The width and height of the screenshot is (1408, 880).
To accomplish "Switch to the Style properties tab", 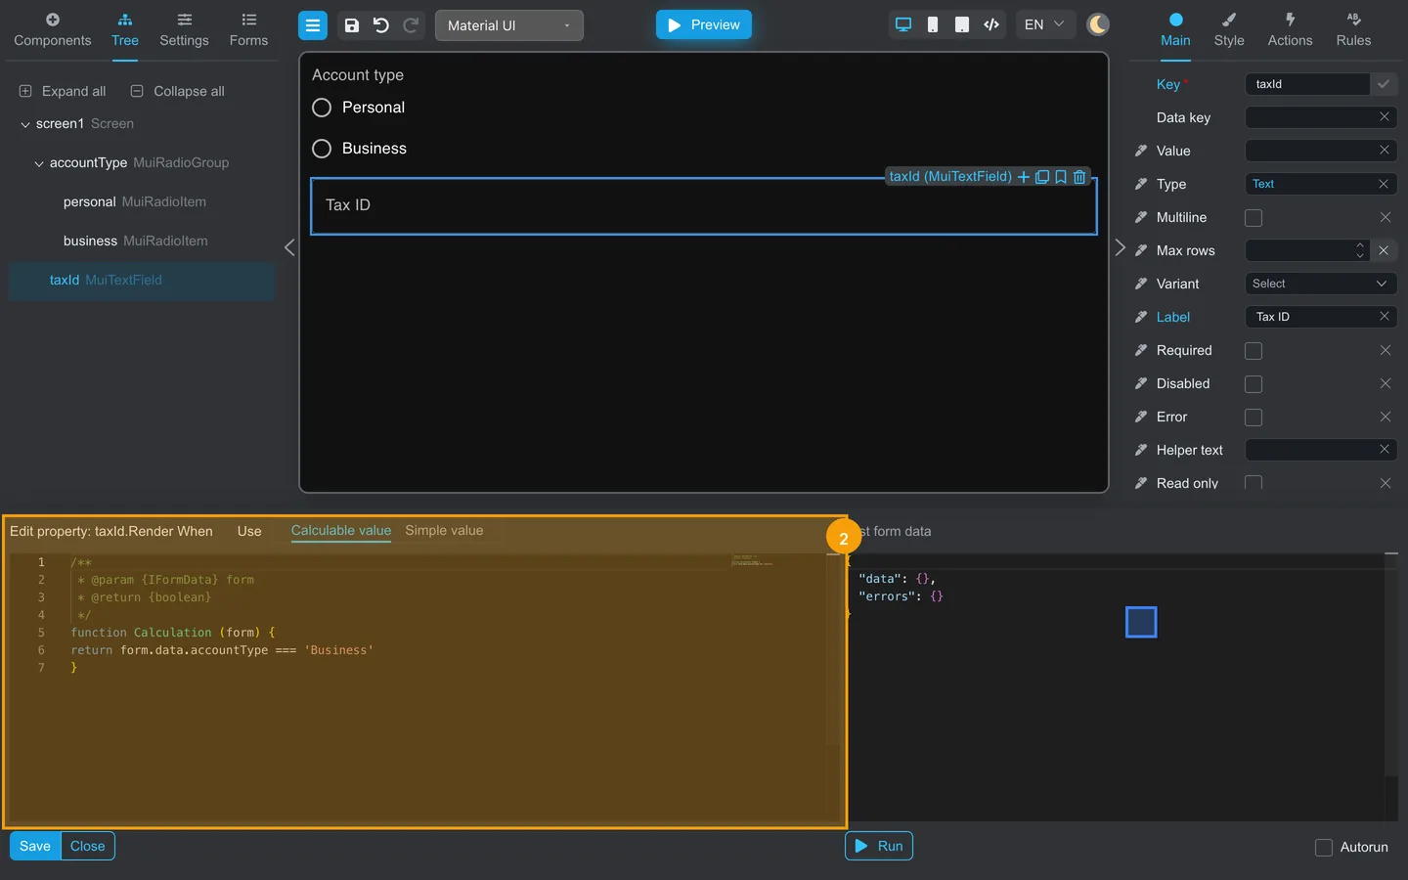I will click(1229, 30).
